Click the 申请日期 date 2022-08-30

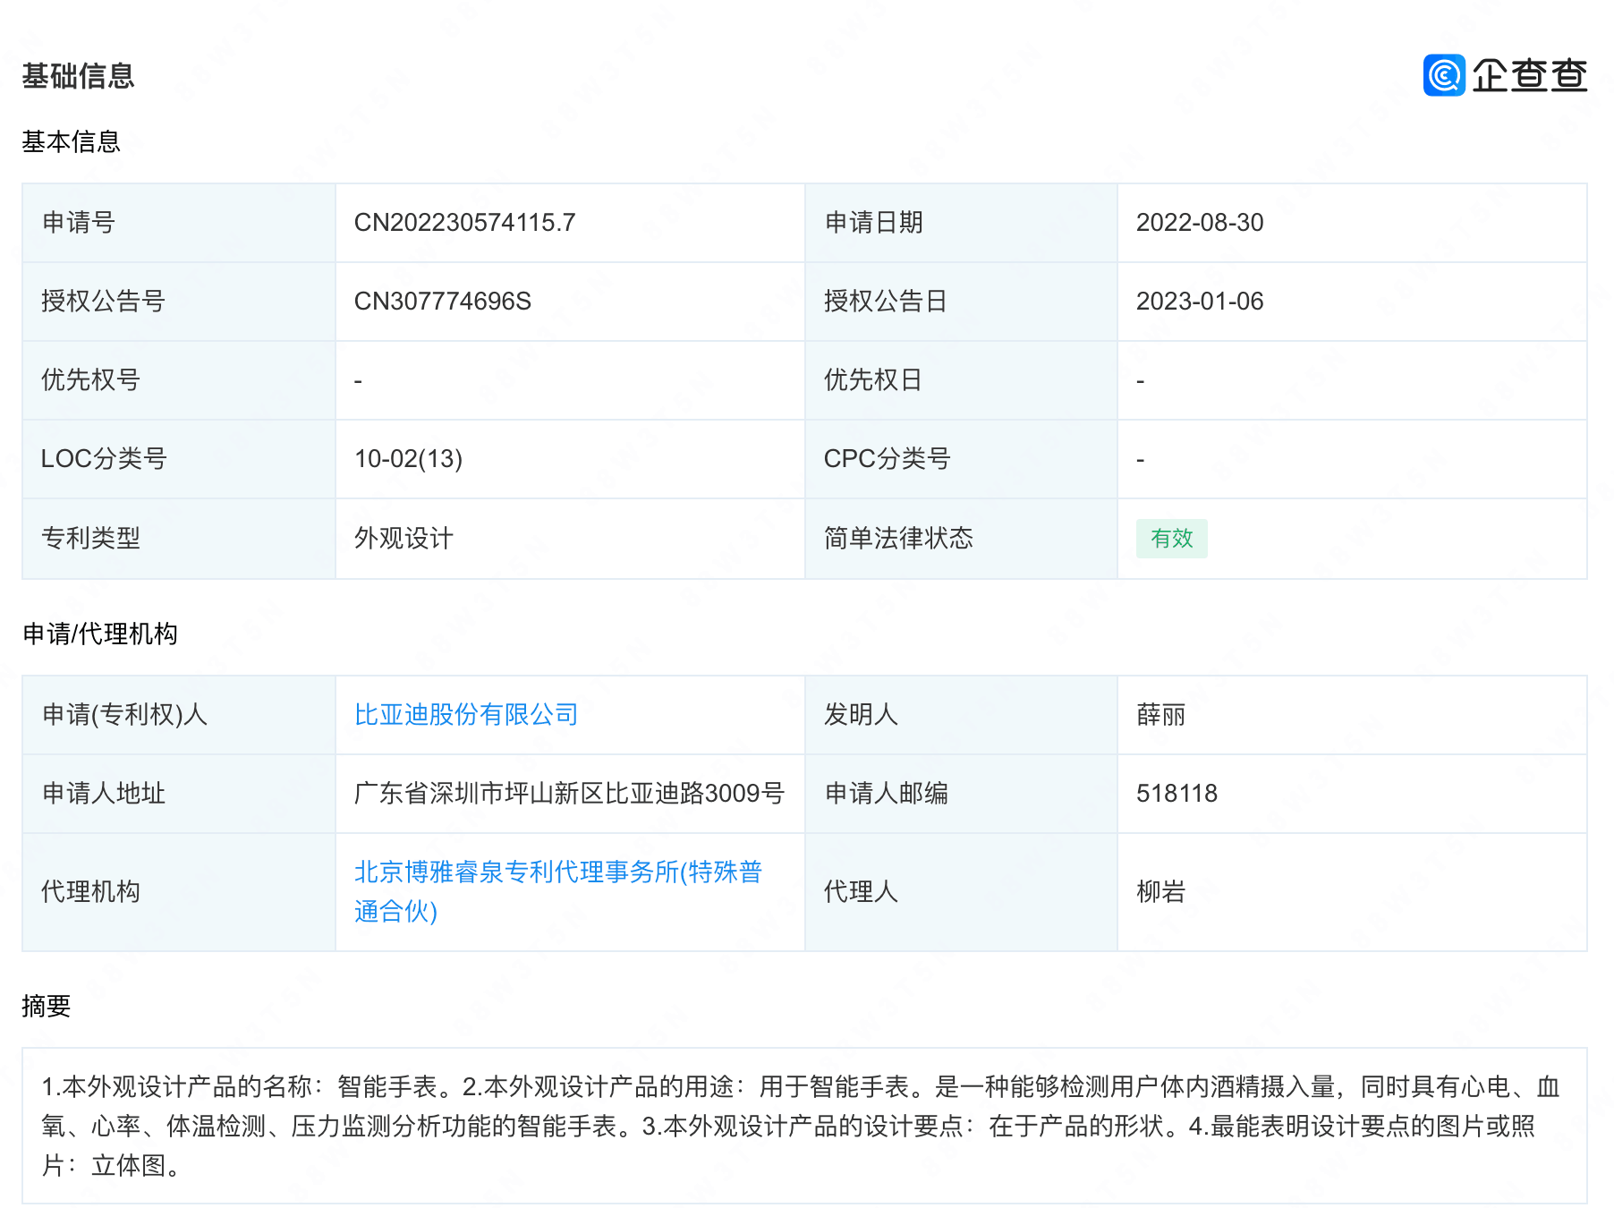[x=1200, y=223]
